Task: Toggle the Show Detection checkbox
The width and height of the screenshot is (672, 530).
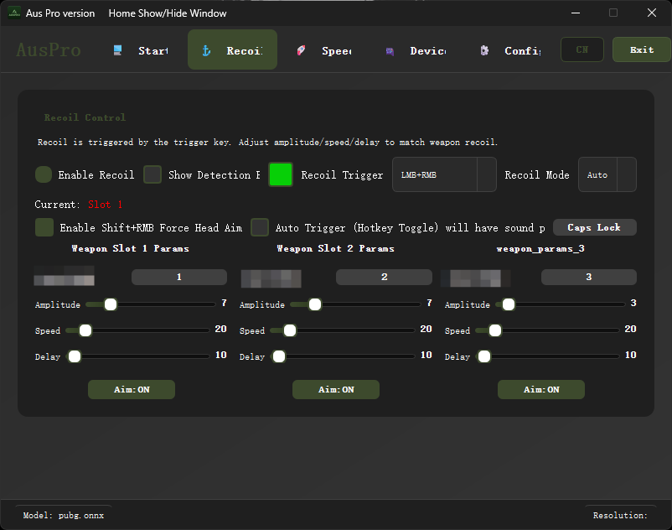Action: [x=152, y=174]
